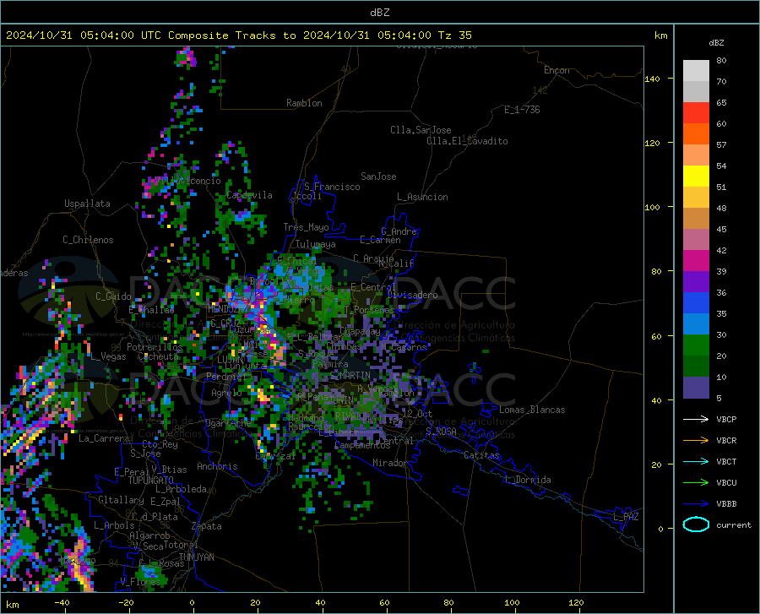
Task: Click the 'C_Guido' map label
Action: [x=113, y=296]
